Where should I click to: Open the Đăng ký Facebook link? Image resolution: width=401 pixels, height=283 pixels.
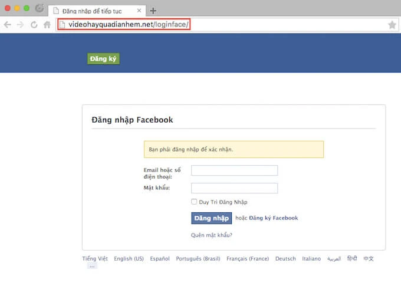pyautogui.click(x=274, y=218)
